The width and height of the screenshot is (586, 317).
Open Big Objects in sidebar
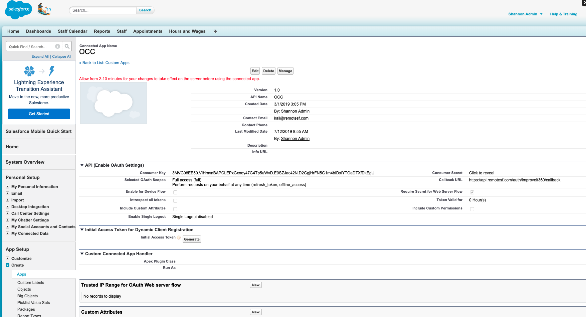(x=27, y=296)
